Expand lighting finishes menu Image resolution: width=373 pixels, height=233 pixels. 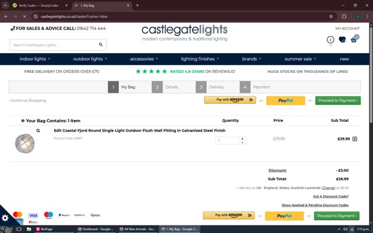(x=200, y=59)
